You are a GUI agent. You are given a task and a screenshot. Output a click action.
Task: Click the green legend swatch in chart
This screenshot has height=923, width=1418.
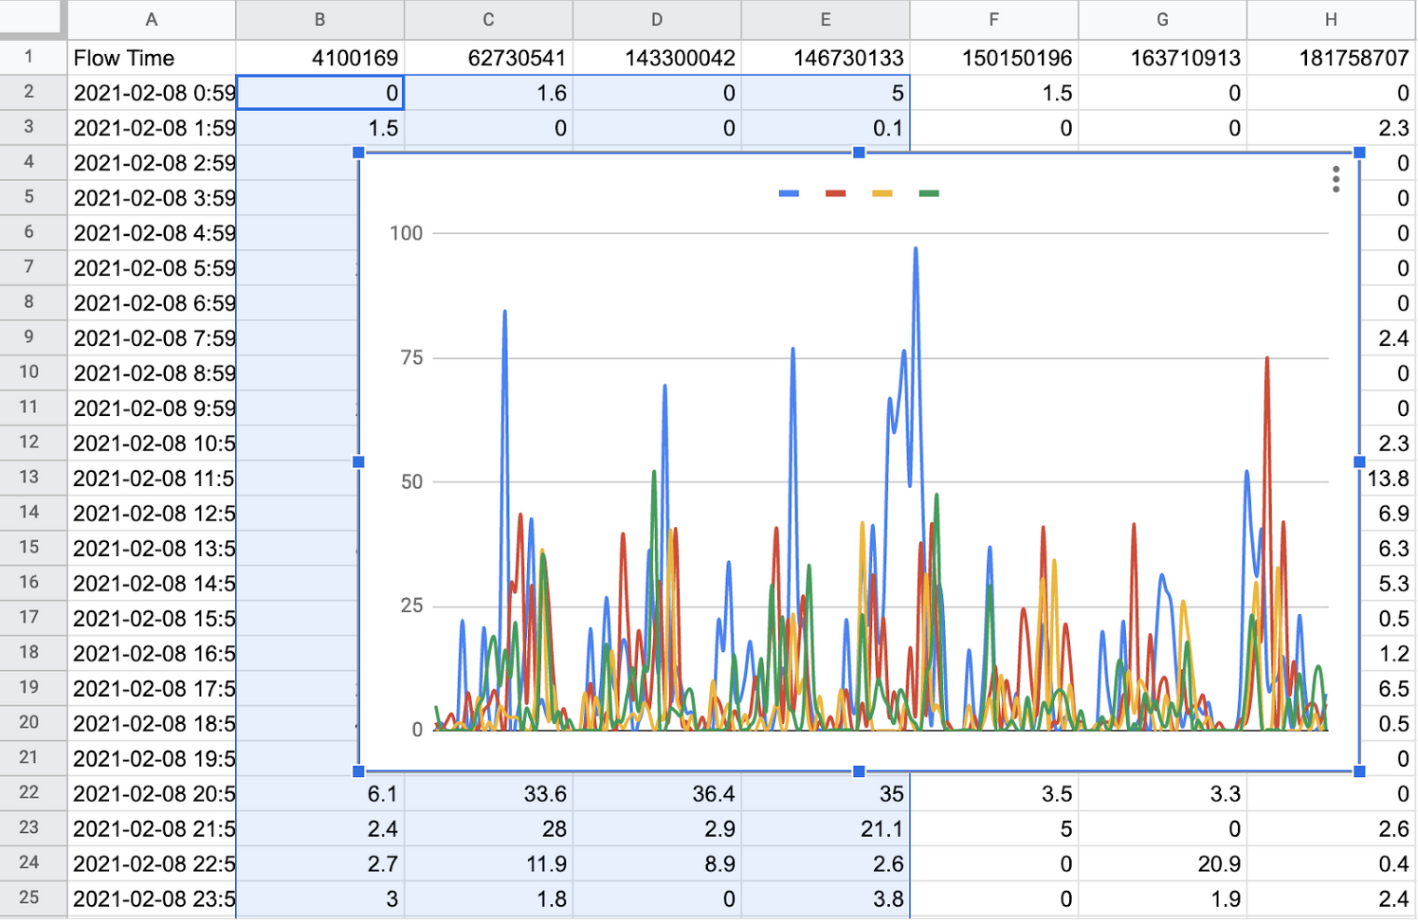pyautogui.click(x=929, y=193)
